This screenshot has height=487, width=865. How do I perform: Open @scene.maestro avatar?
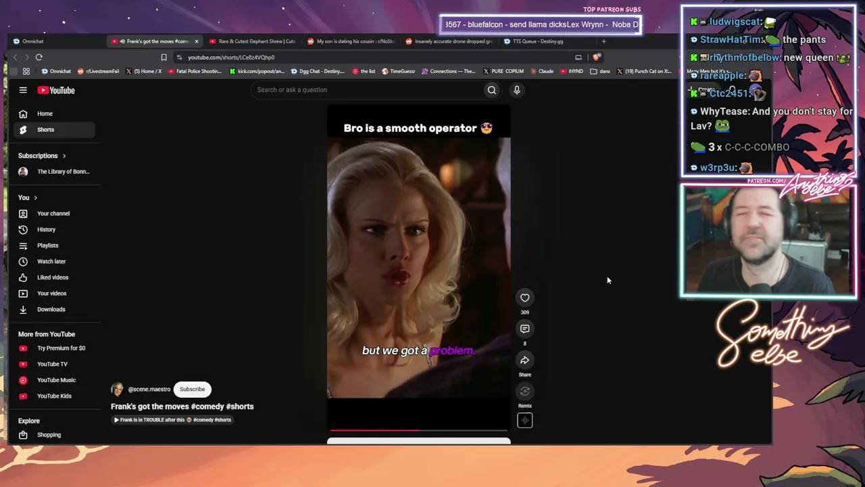coord(118,390)
